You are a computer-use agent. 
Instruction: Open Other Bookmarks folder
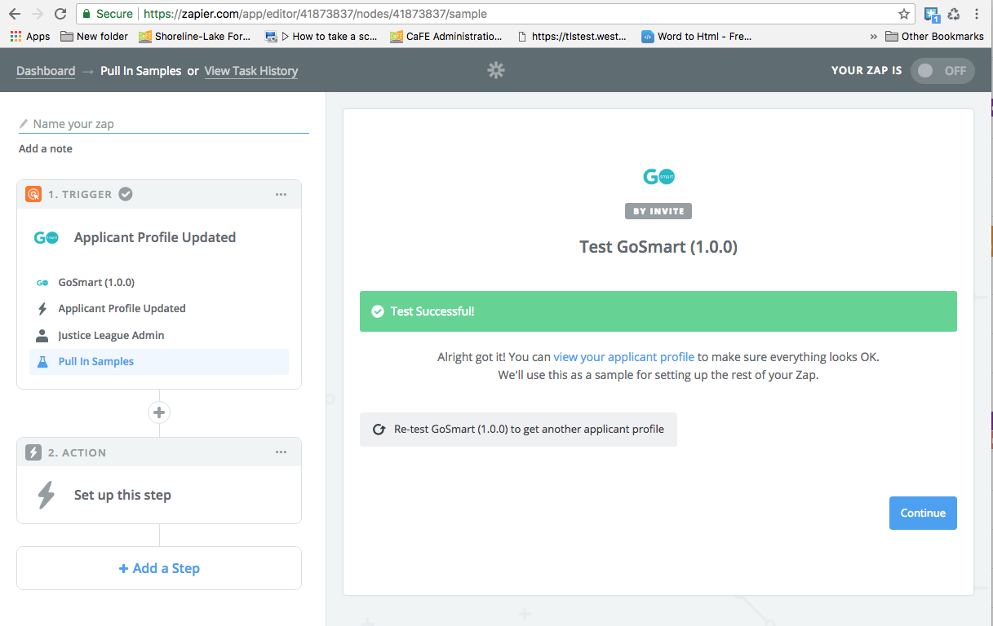[935, 36]
